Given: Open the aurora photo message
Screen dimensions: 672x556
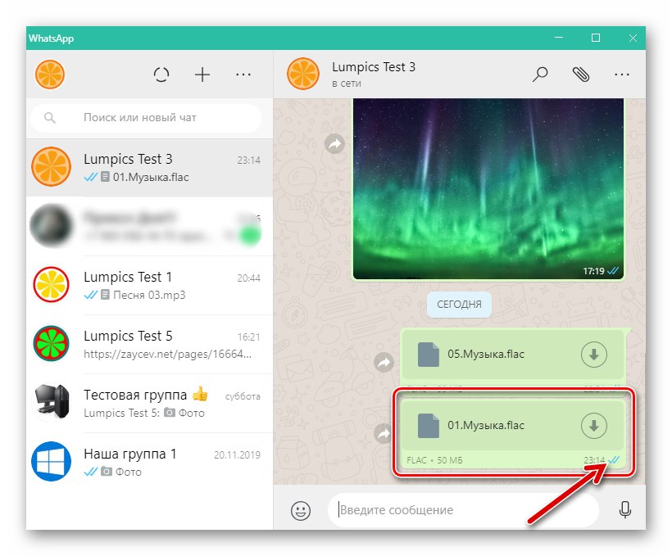Looking at the screenshot, I should coord(488,188).
